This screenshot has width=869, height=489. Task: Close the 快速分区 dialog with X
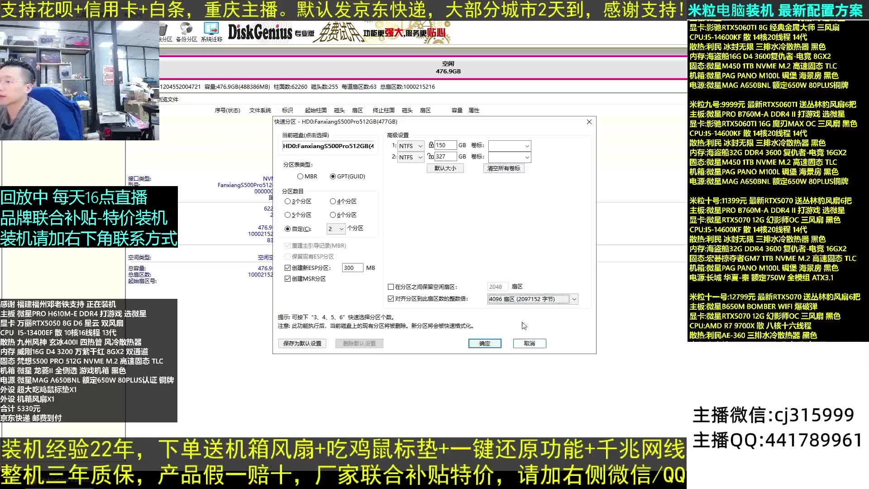click(x=589, y=122)
